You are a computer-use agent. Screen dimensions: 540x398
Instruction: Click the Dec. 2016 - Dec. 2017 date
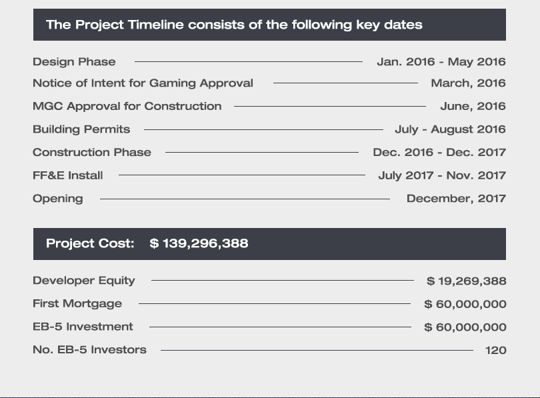[439, 152]
